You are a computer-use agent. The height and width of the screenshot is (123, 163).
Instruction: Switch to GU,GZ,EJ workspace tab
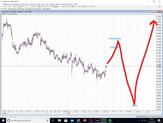5,9
